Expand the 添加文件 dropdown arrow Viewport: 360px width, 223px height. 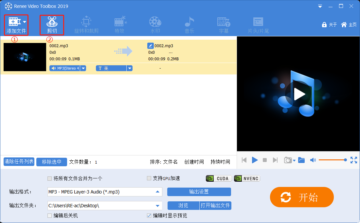(25, 22)
